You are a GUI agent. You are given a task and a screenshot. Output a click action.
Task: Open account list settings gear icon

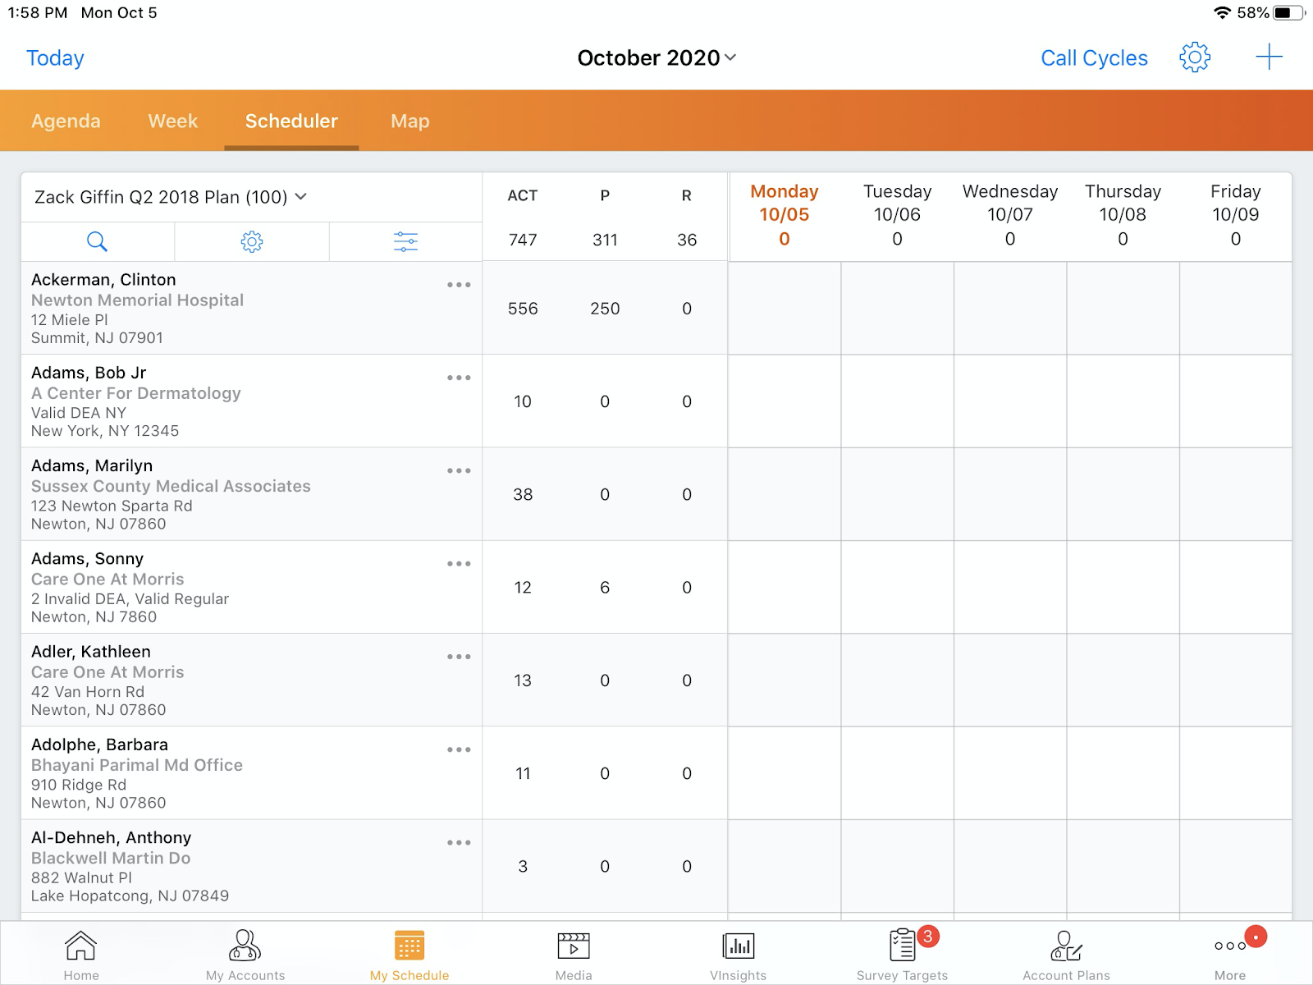pos(252,241)
